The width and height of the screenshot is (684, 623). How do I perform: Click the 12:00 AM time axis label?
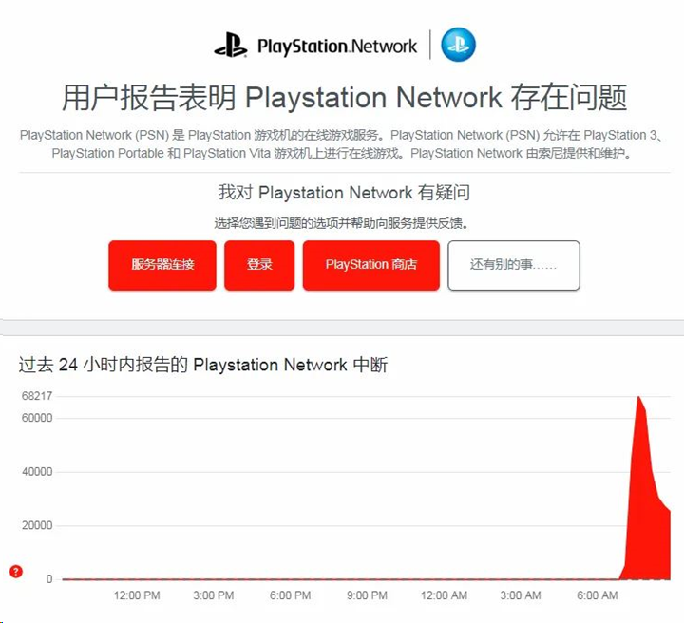click(x=444, y=595)
